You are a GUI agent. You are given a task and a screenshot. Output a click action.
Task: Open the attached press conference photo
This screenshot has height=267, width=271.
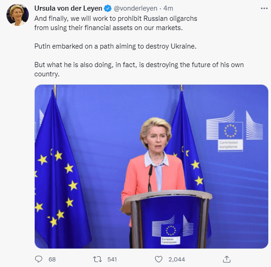(x=151, y=167)
